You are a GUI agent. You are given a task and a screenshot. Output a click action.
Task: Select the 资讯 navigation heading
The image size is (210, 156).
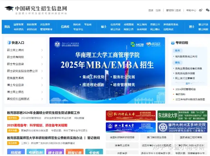[x=7, y=27]
